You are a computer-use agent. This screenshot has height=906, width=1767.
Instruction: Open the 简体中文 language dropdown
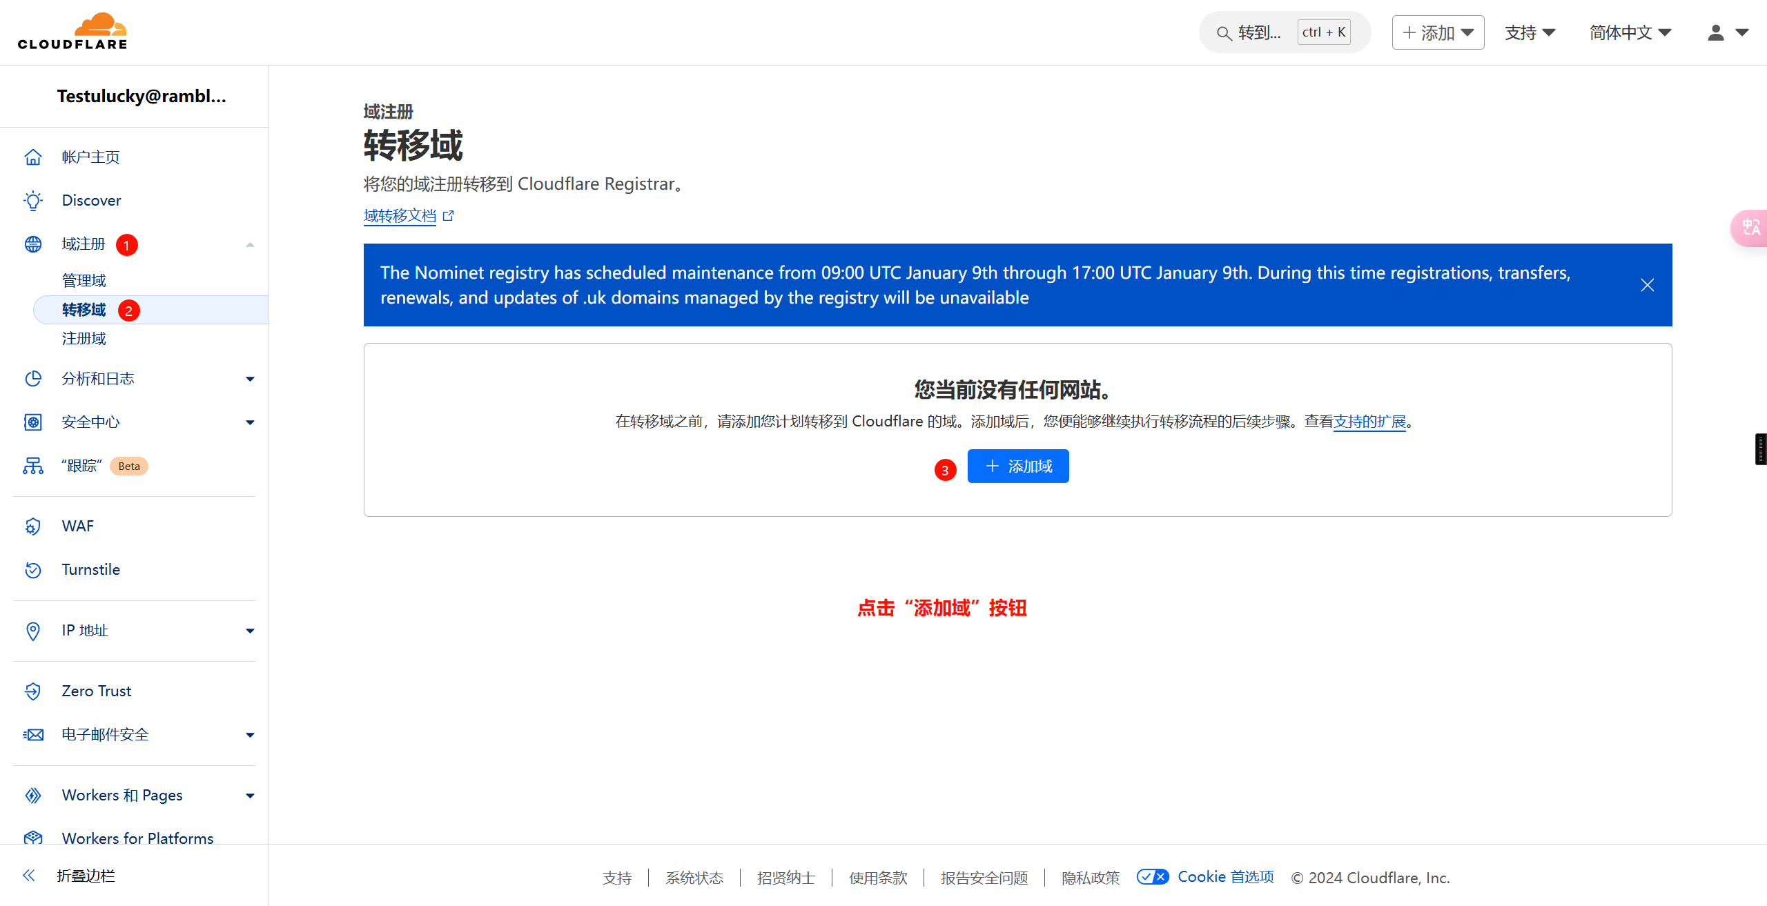[x=1630, y=32]
